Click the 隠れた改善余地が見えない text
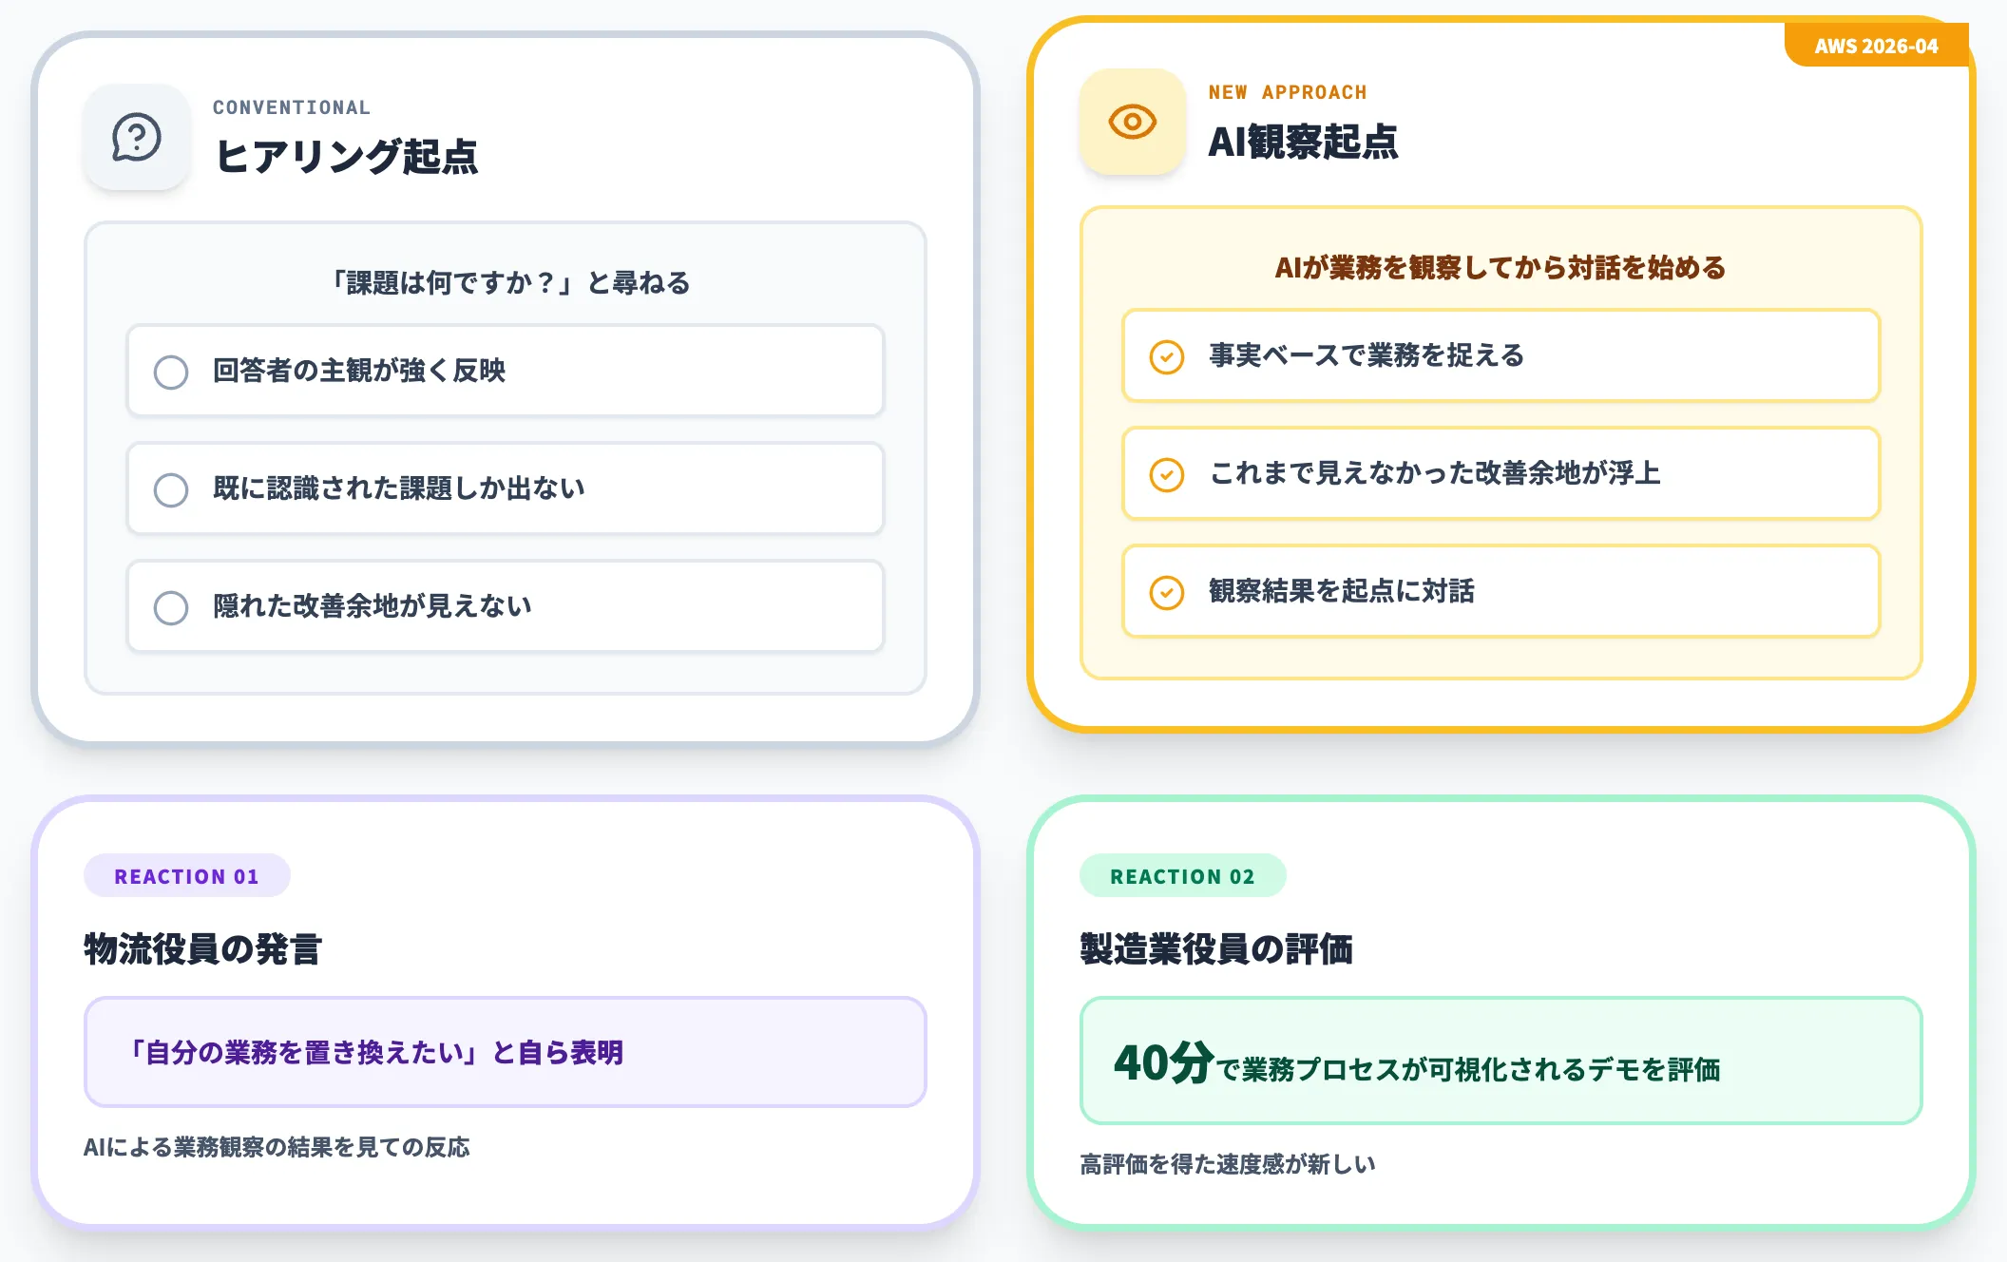Screen dimensions: 2007x1262 (373, 606)
